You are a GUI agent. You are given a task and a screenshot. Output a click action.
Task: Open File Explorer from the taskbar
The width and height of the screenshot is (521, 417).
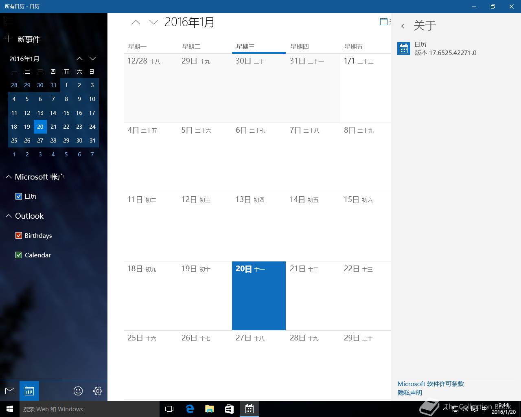point(210,409)
